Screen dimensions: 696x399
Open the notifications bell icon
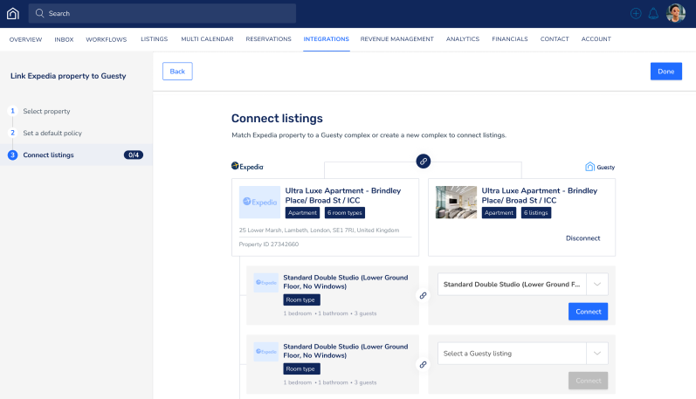[653, 14]
